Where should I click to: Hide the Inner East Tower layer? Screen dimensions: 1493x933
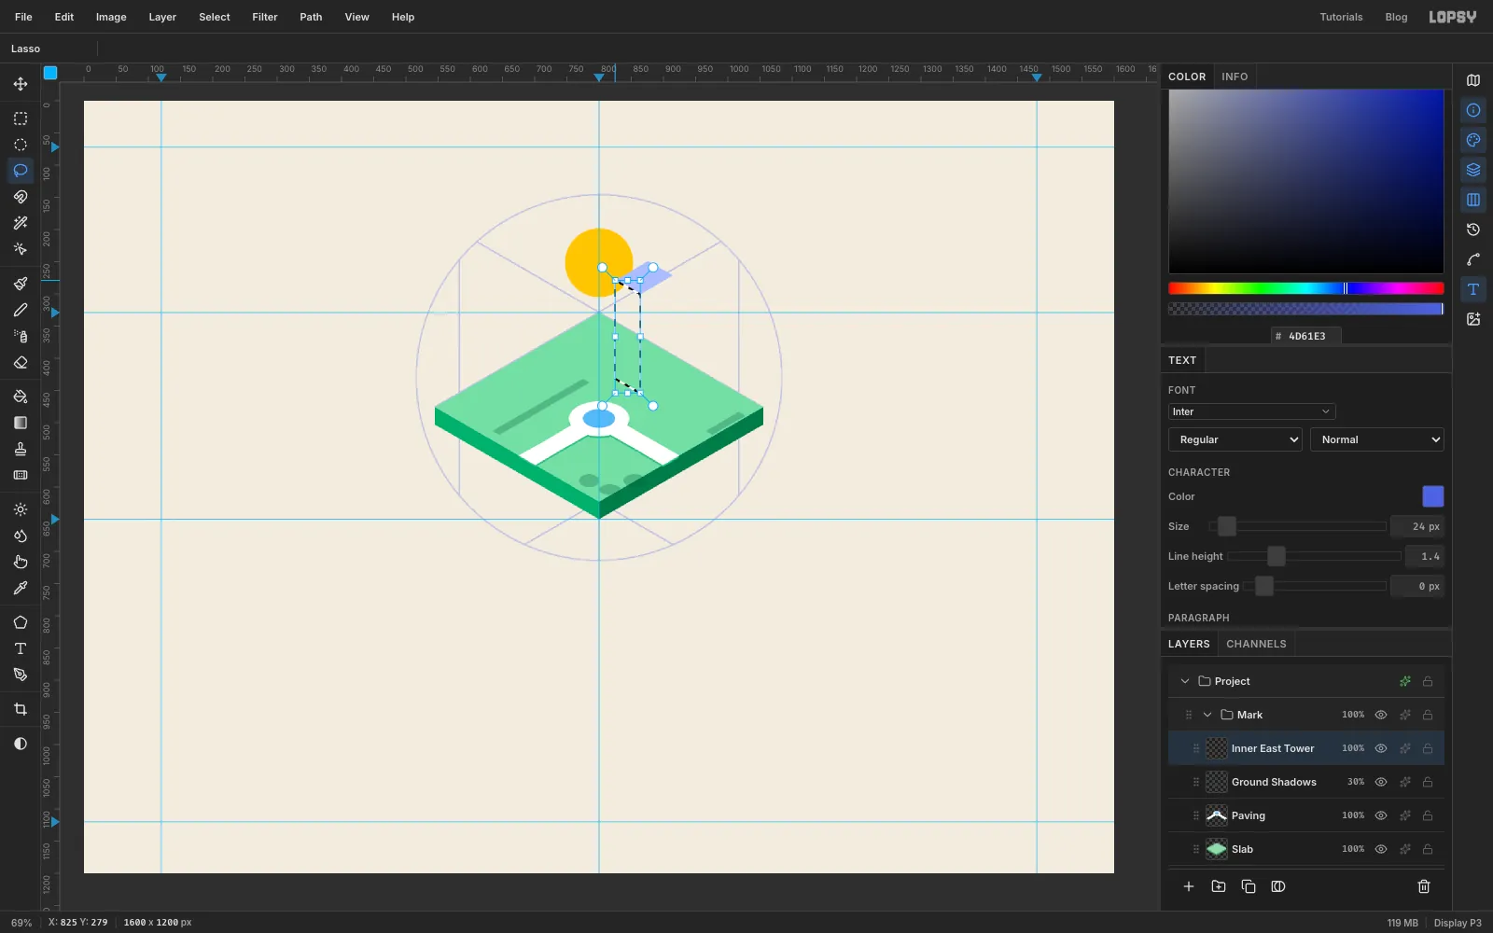click(x=1381, y=748)
